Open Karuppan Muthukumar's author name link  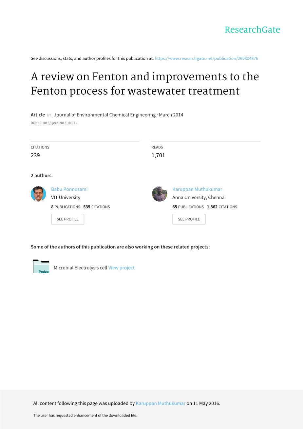(x=197, y=189)
